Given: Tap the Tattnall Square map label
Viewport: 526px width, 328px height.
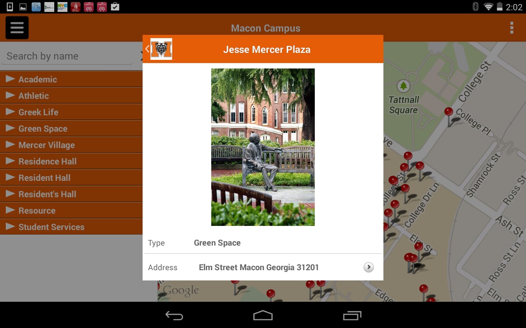Looking at the screenshot, I should coord(404,105).
